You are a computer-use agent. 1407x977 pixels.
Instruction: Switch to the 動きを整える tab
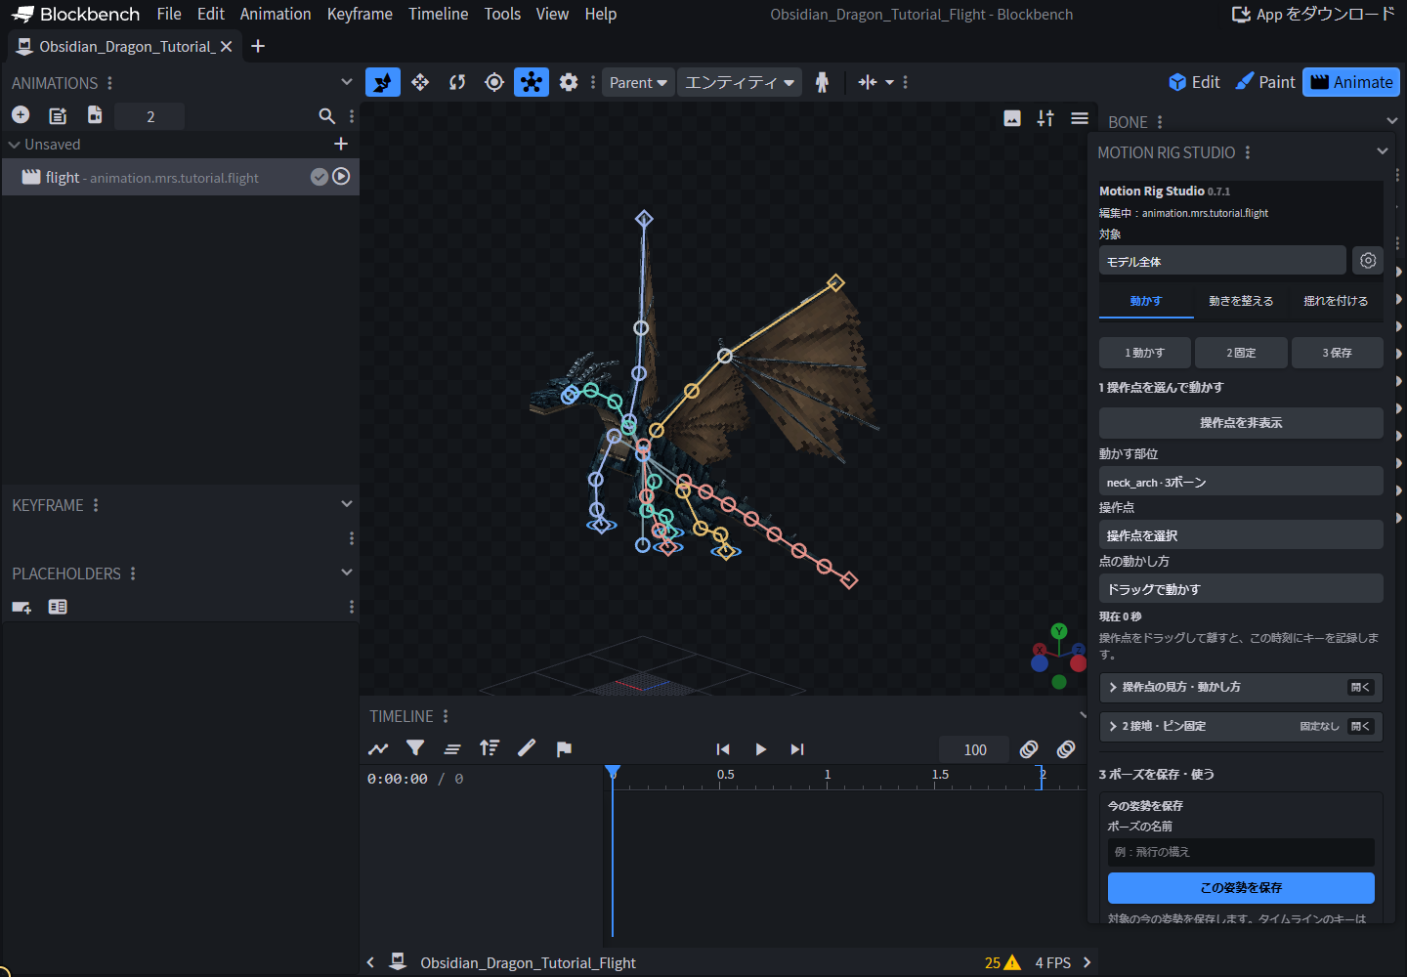(1241, 301)
